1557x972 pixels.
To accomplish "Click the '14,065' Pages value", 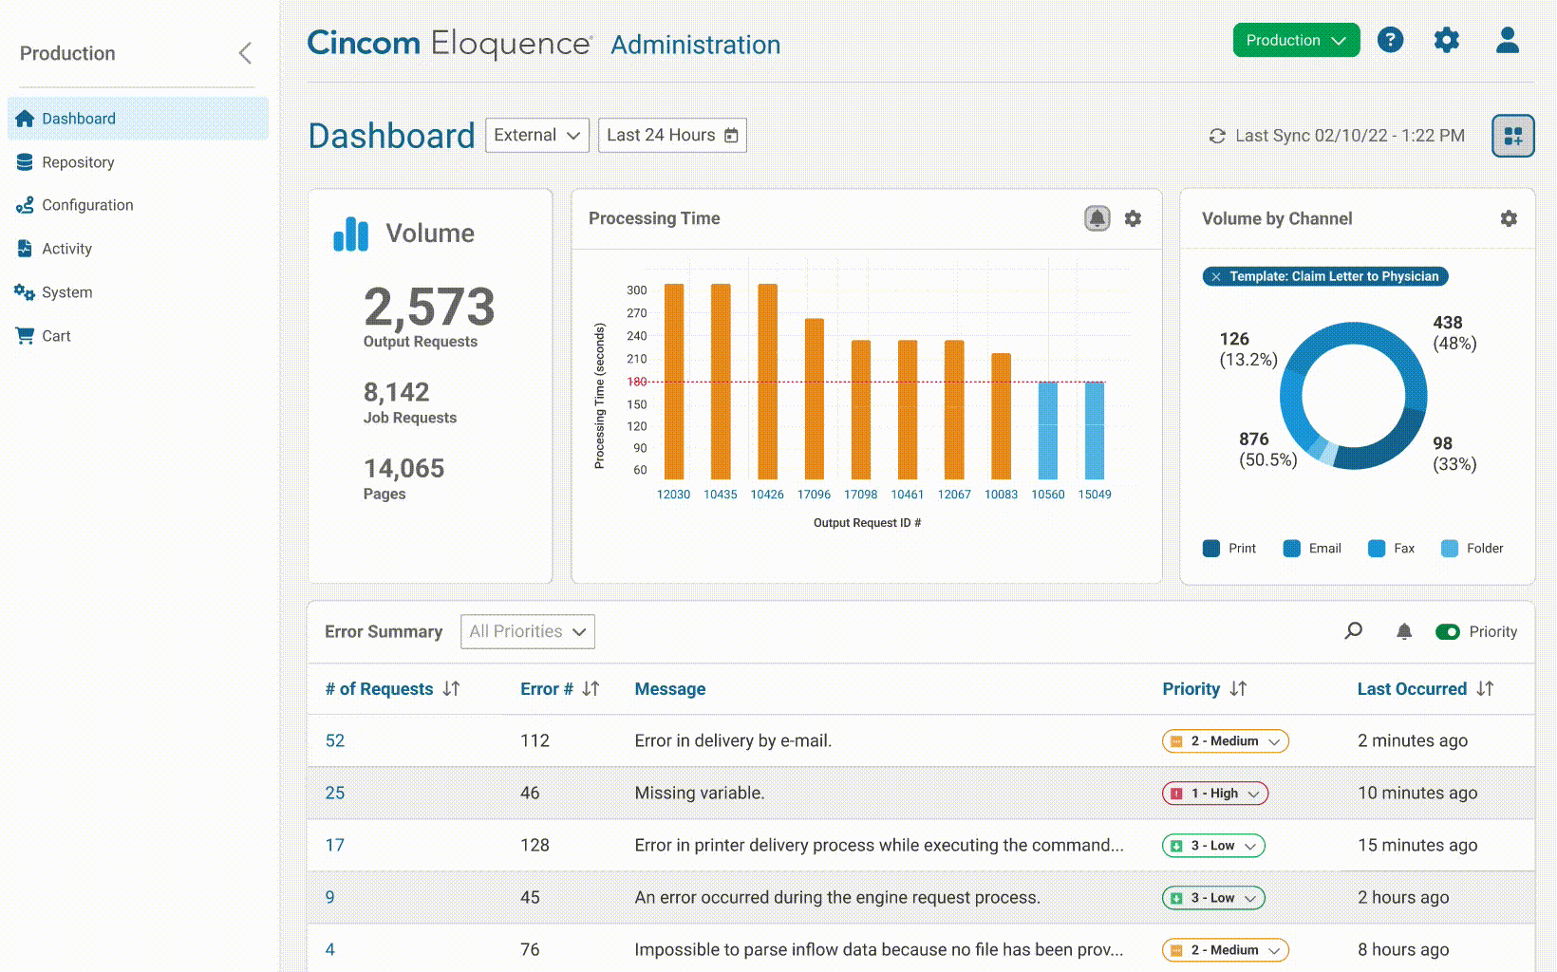I will pos(404,468).
